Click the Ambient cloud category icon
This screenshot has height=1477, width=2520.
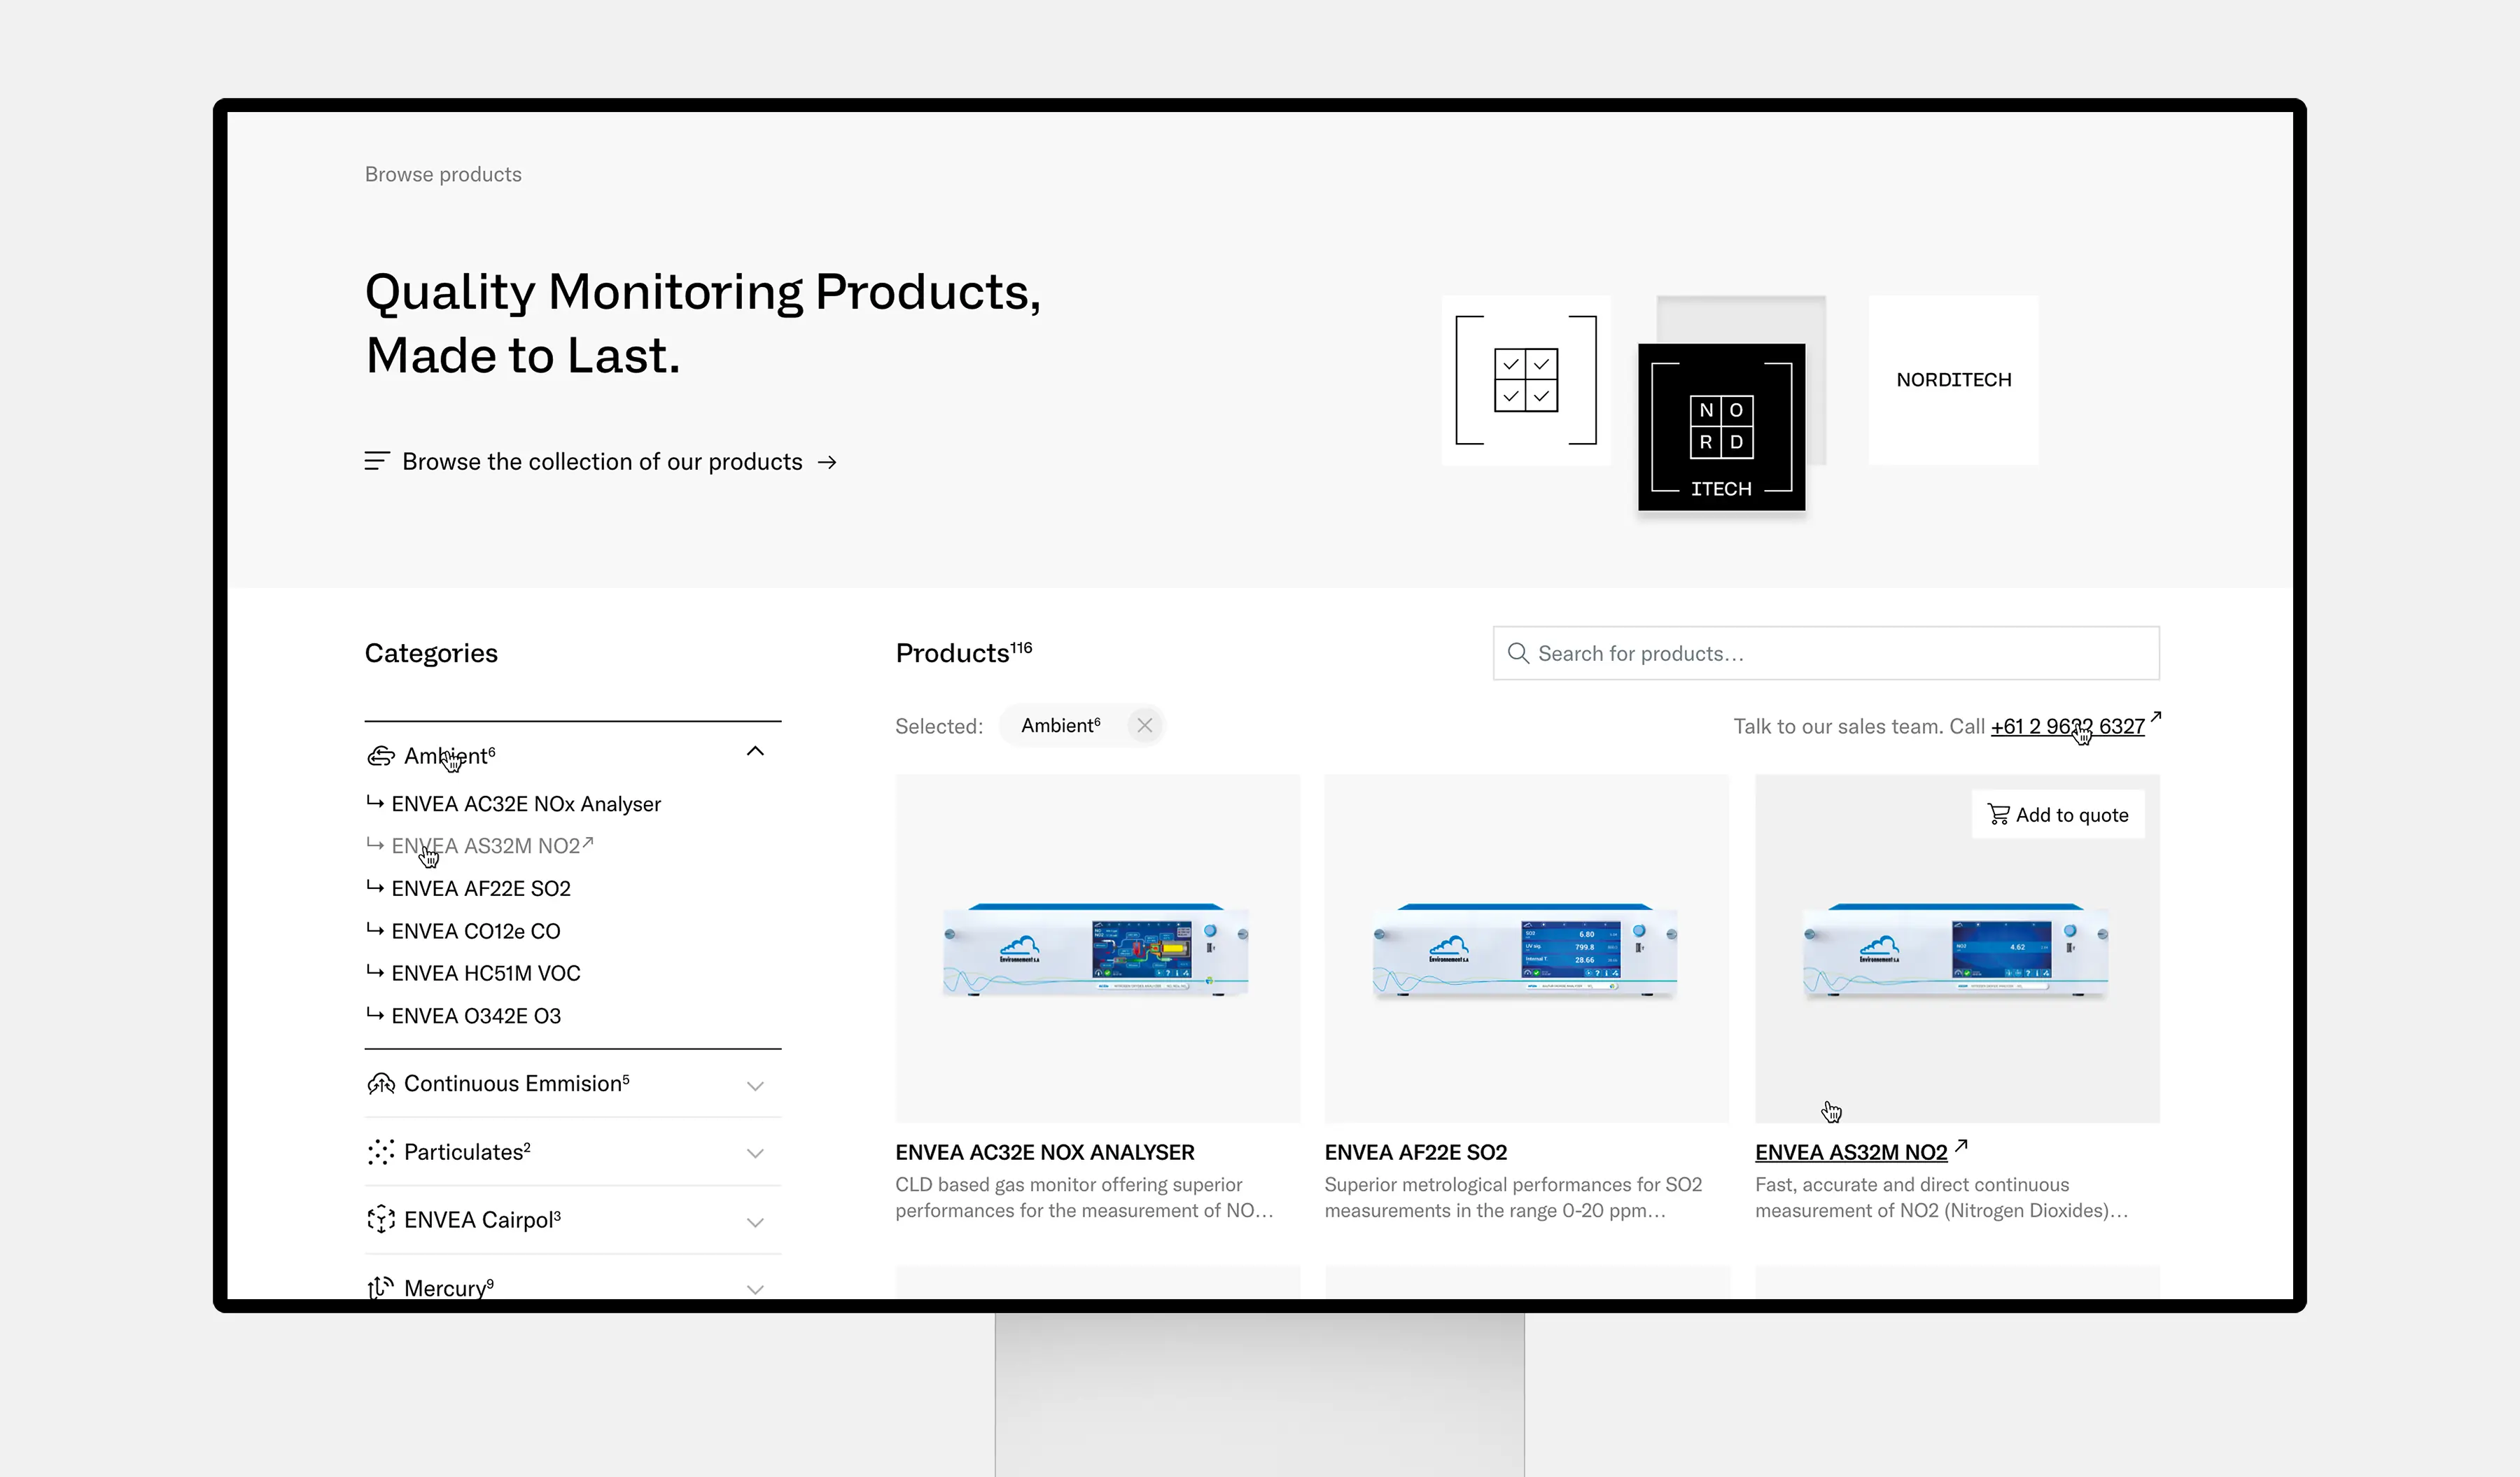click(380, 756)
